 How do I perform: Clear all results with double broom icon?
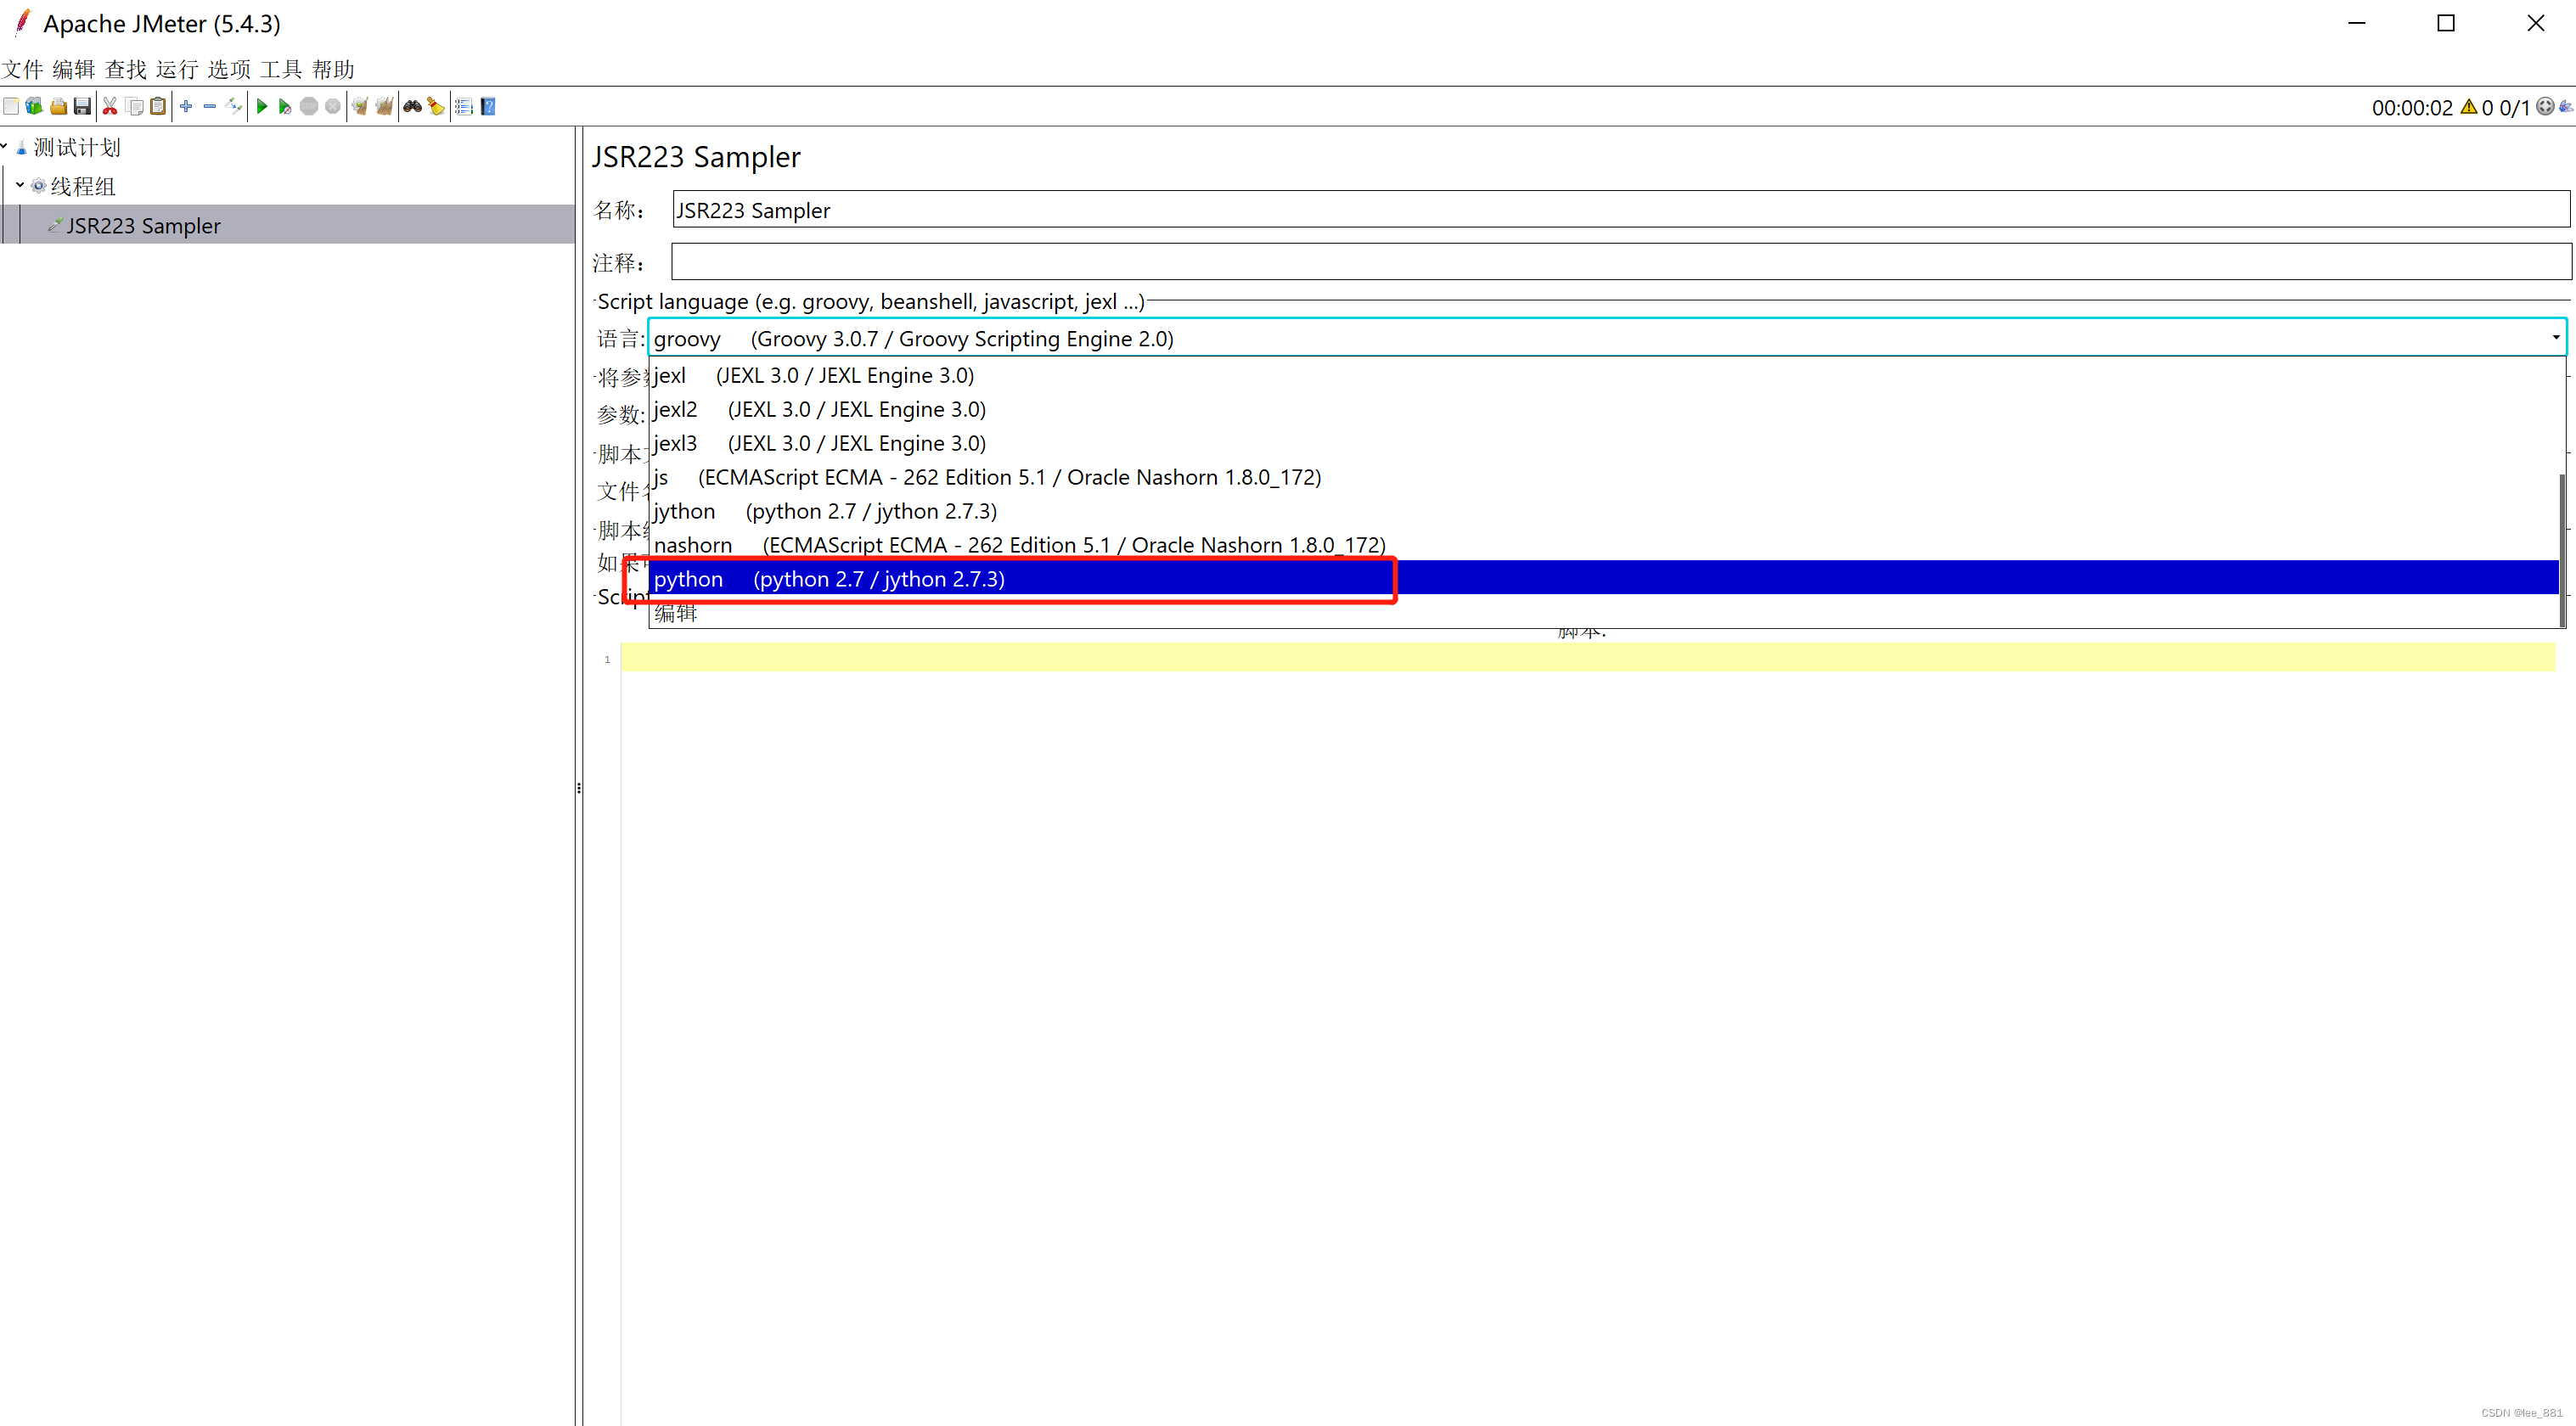[x=384, y=106]
